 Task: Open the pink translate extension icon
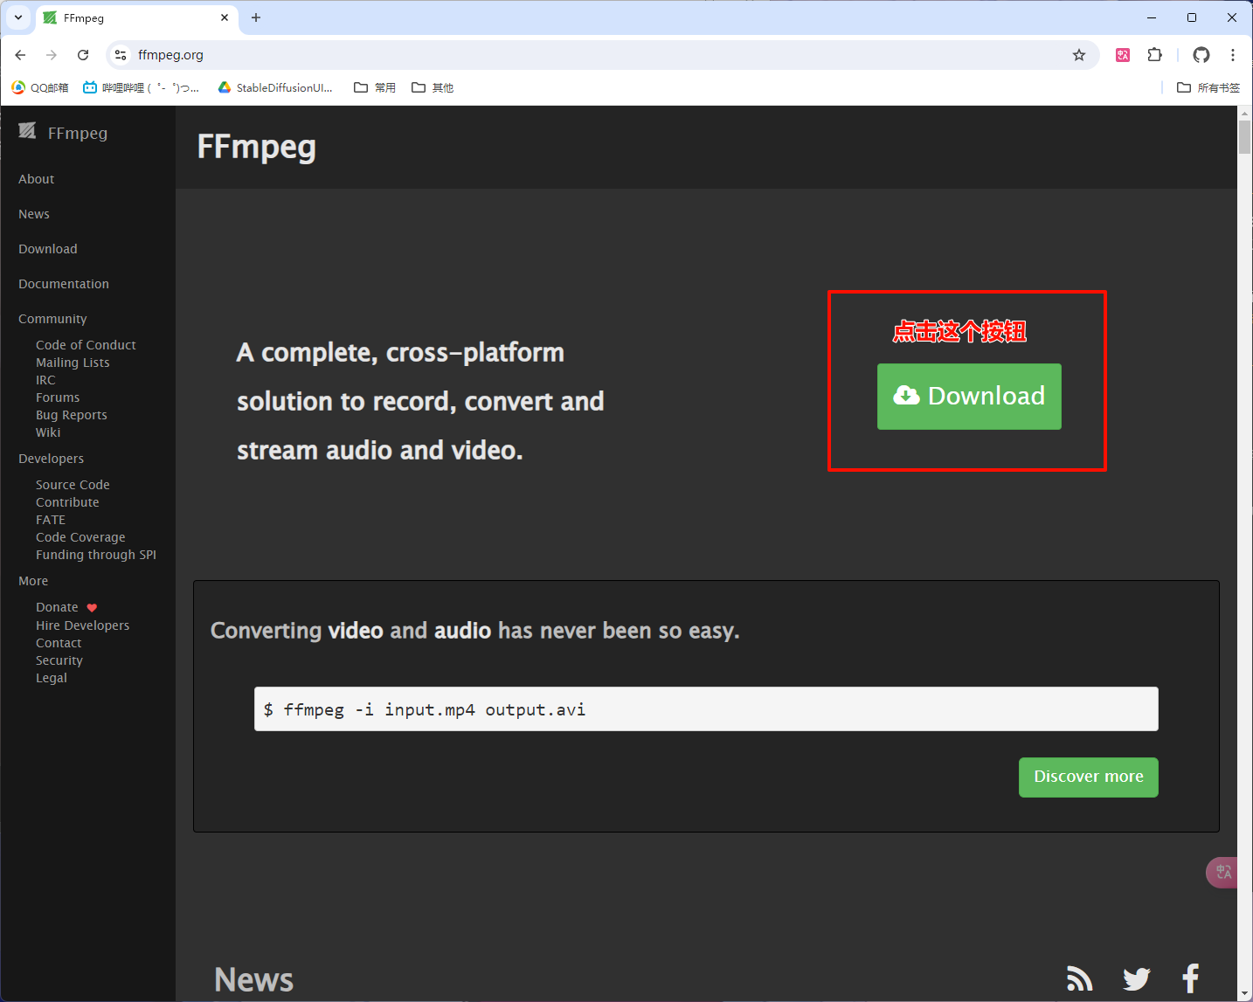tap(1123, 55)
